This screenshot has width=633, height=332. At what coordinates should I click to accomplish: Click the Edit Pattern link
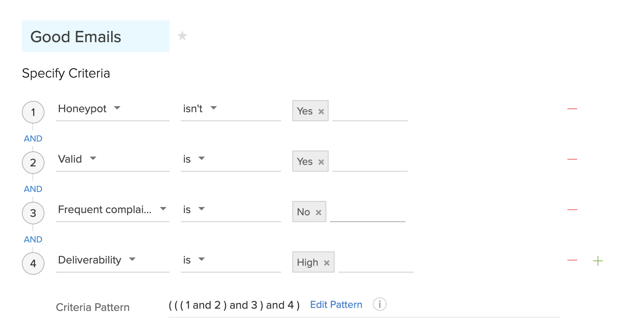[x=336, y=305]
